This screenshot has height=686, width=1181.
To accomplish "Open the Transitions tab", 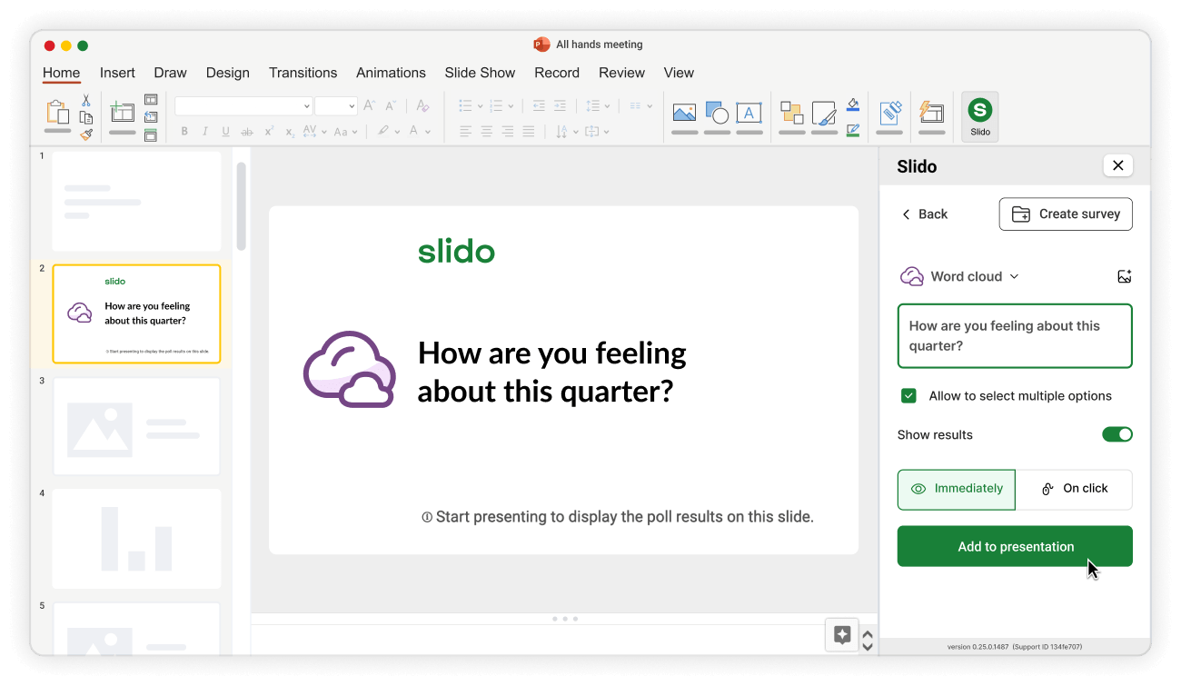I will click(303, 73).
